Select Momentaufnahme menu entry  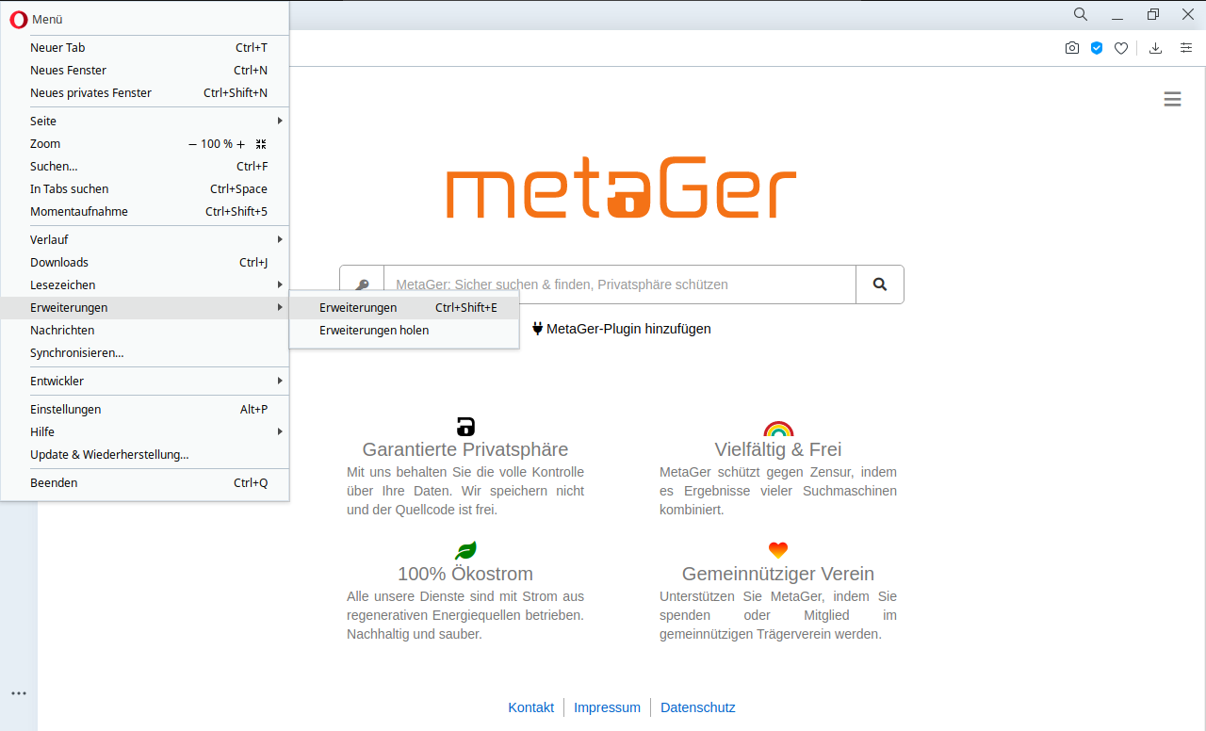point(145,212)
